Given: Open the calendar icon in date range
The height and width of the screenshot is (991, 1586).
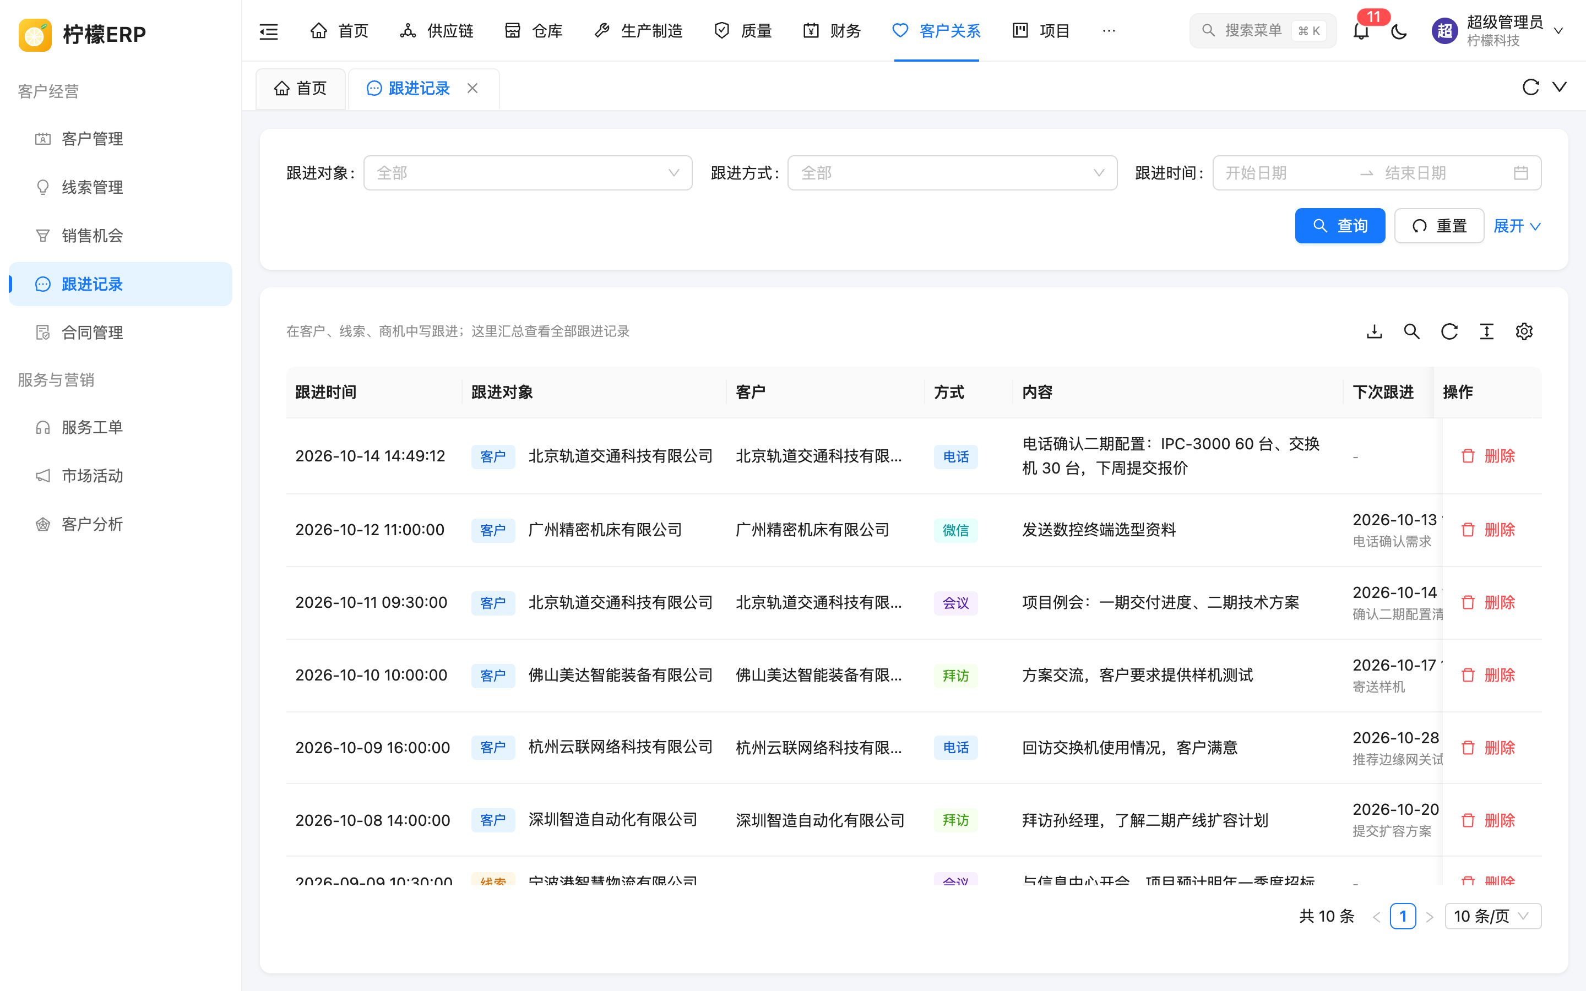Looking at the screenshot, I should pos(1521,173).
